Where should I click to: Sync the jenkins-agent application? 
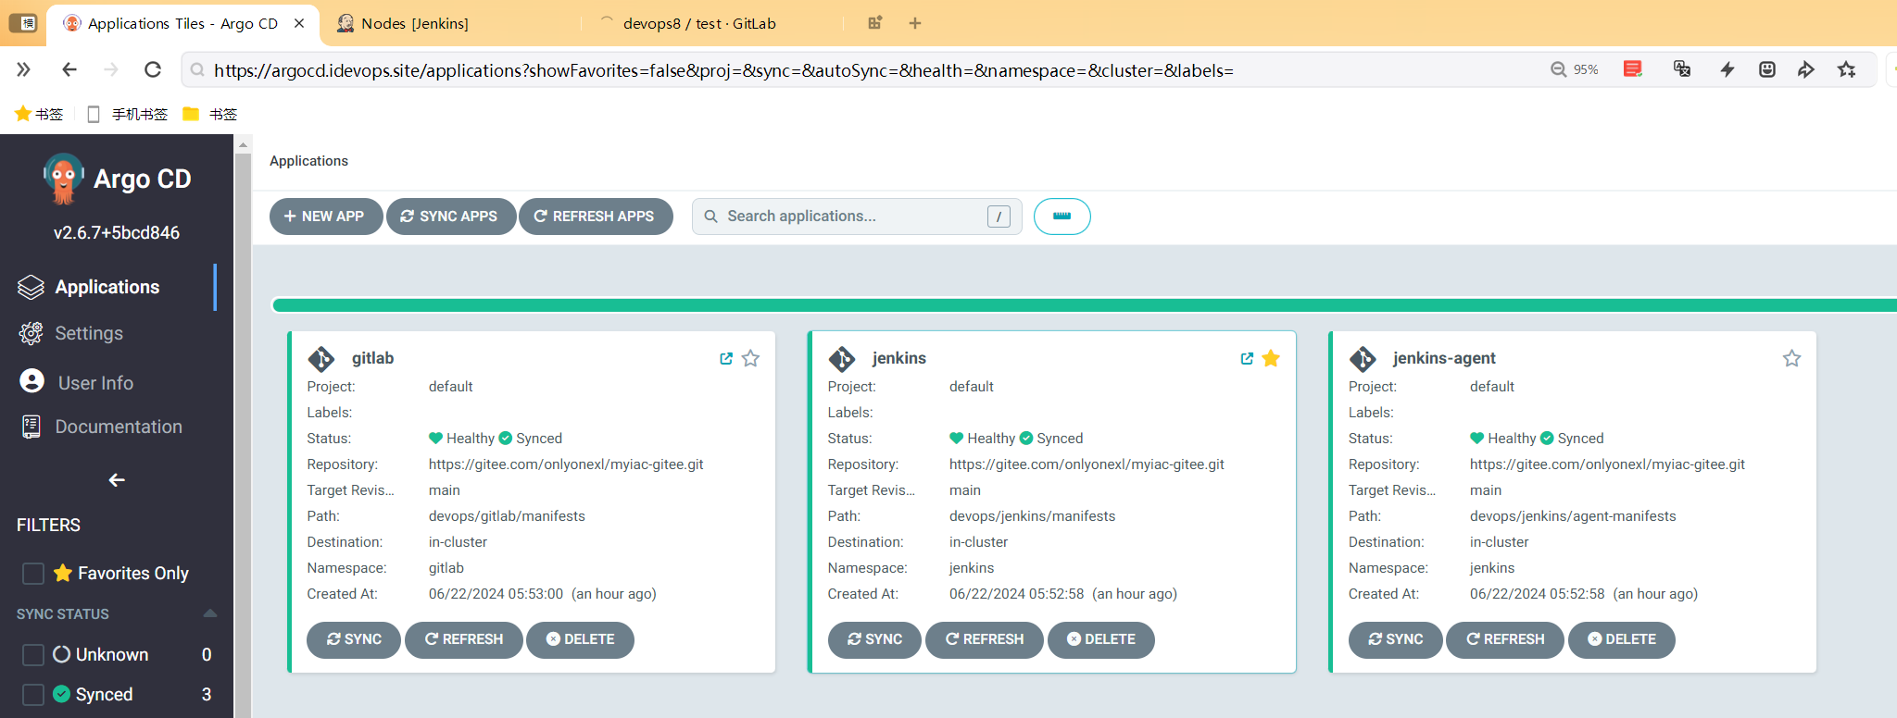tap(1395, 639)
